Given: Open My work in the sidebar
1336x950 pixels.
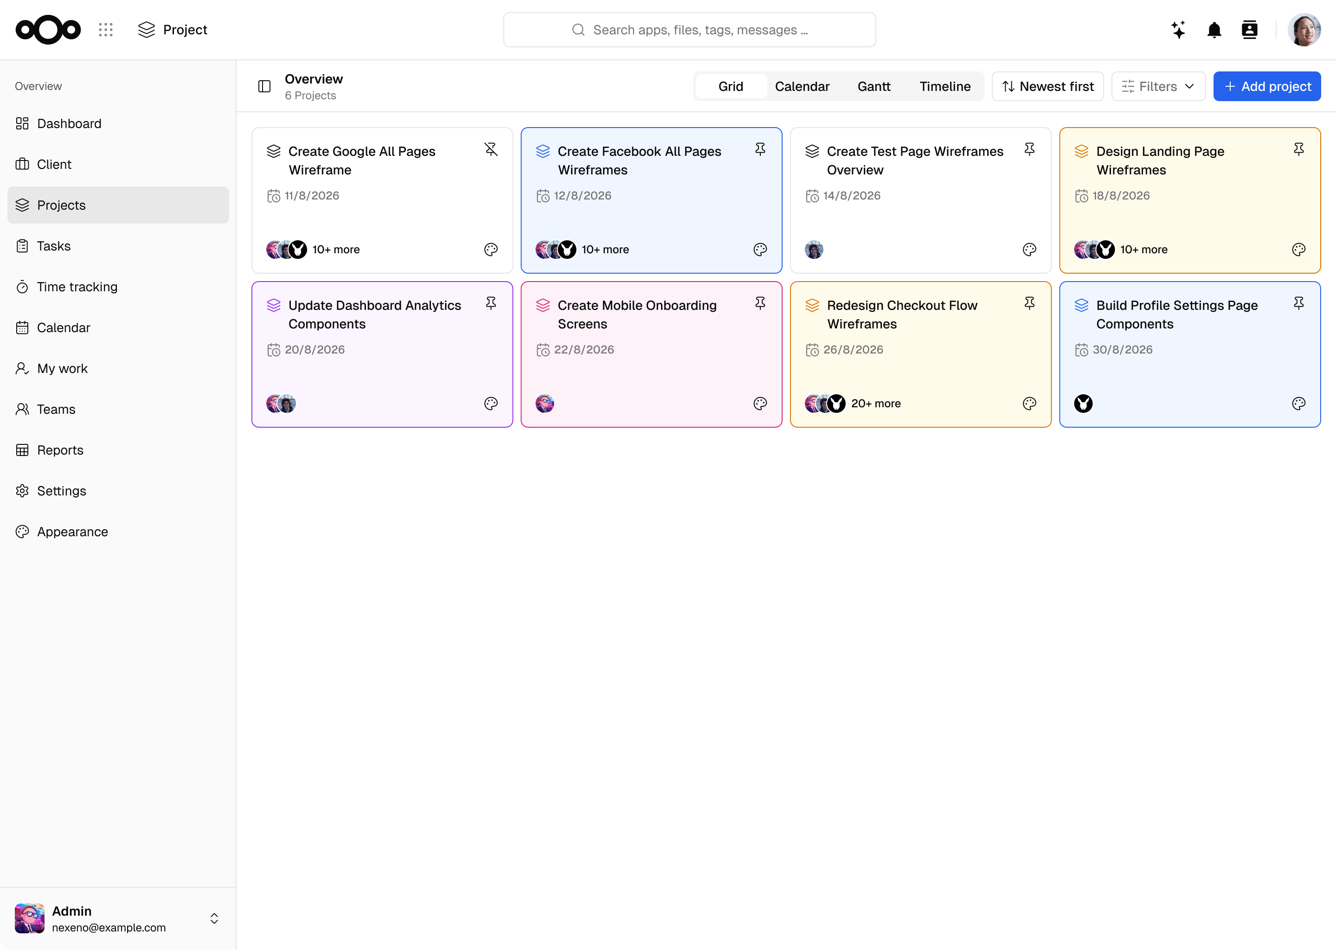Looking at the screenshot, I should tap(118, 368).
